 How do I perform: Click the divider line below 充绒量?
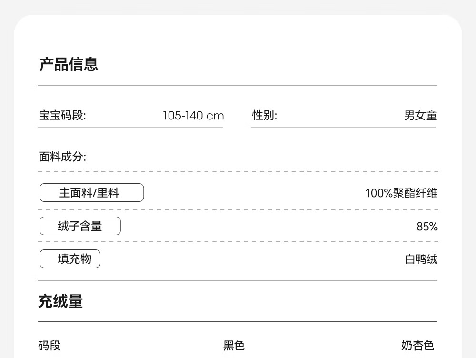[238, 321]
